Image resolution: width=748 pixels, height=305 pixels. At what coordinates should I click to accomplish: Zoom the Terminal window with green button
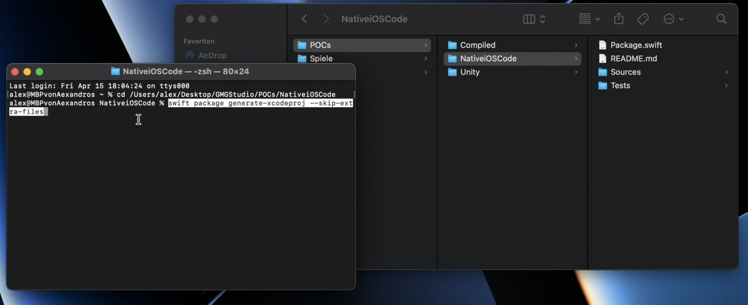point(39,72)
